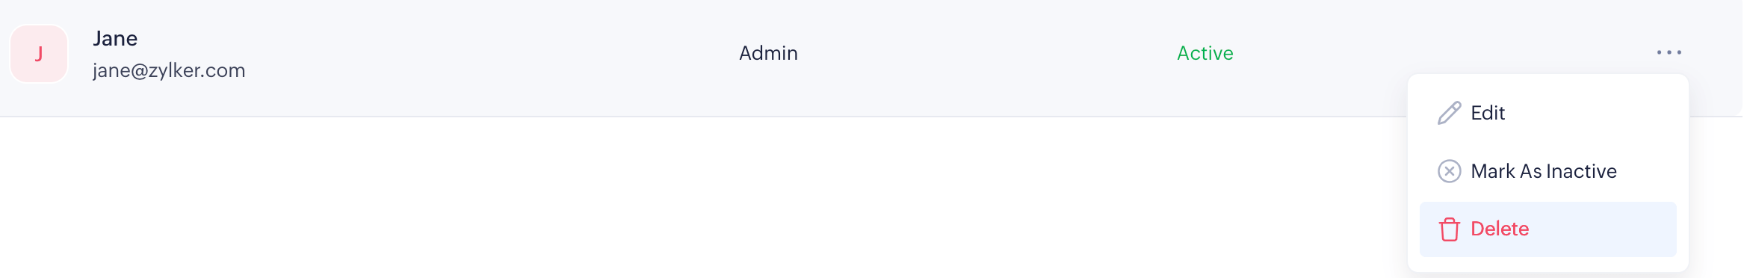Click the blank area below the user row

(x=672, y=198)
